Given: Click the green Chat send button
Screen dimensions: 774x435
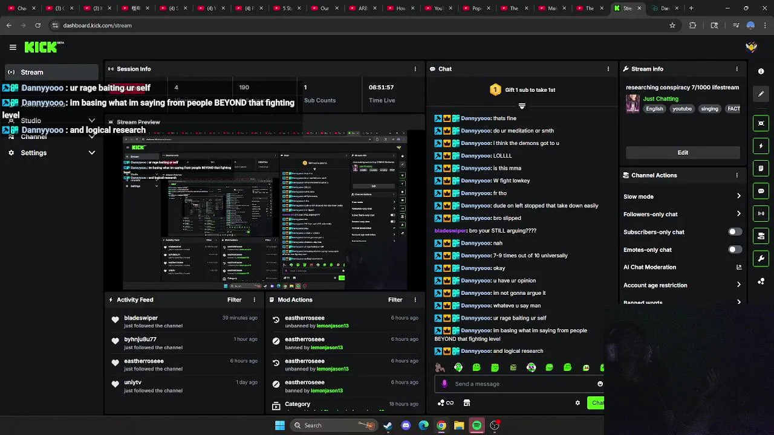Looking at the screenshot, I should pos(596,403).
